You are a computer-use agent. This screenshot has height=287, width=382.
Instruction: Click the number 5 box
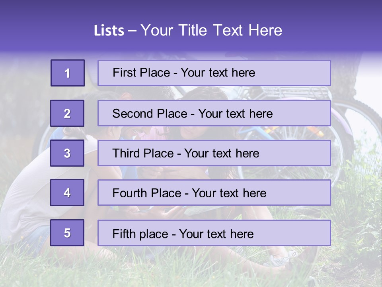pos(67,232)
